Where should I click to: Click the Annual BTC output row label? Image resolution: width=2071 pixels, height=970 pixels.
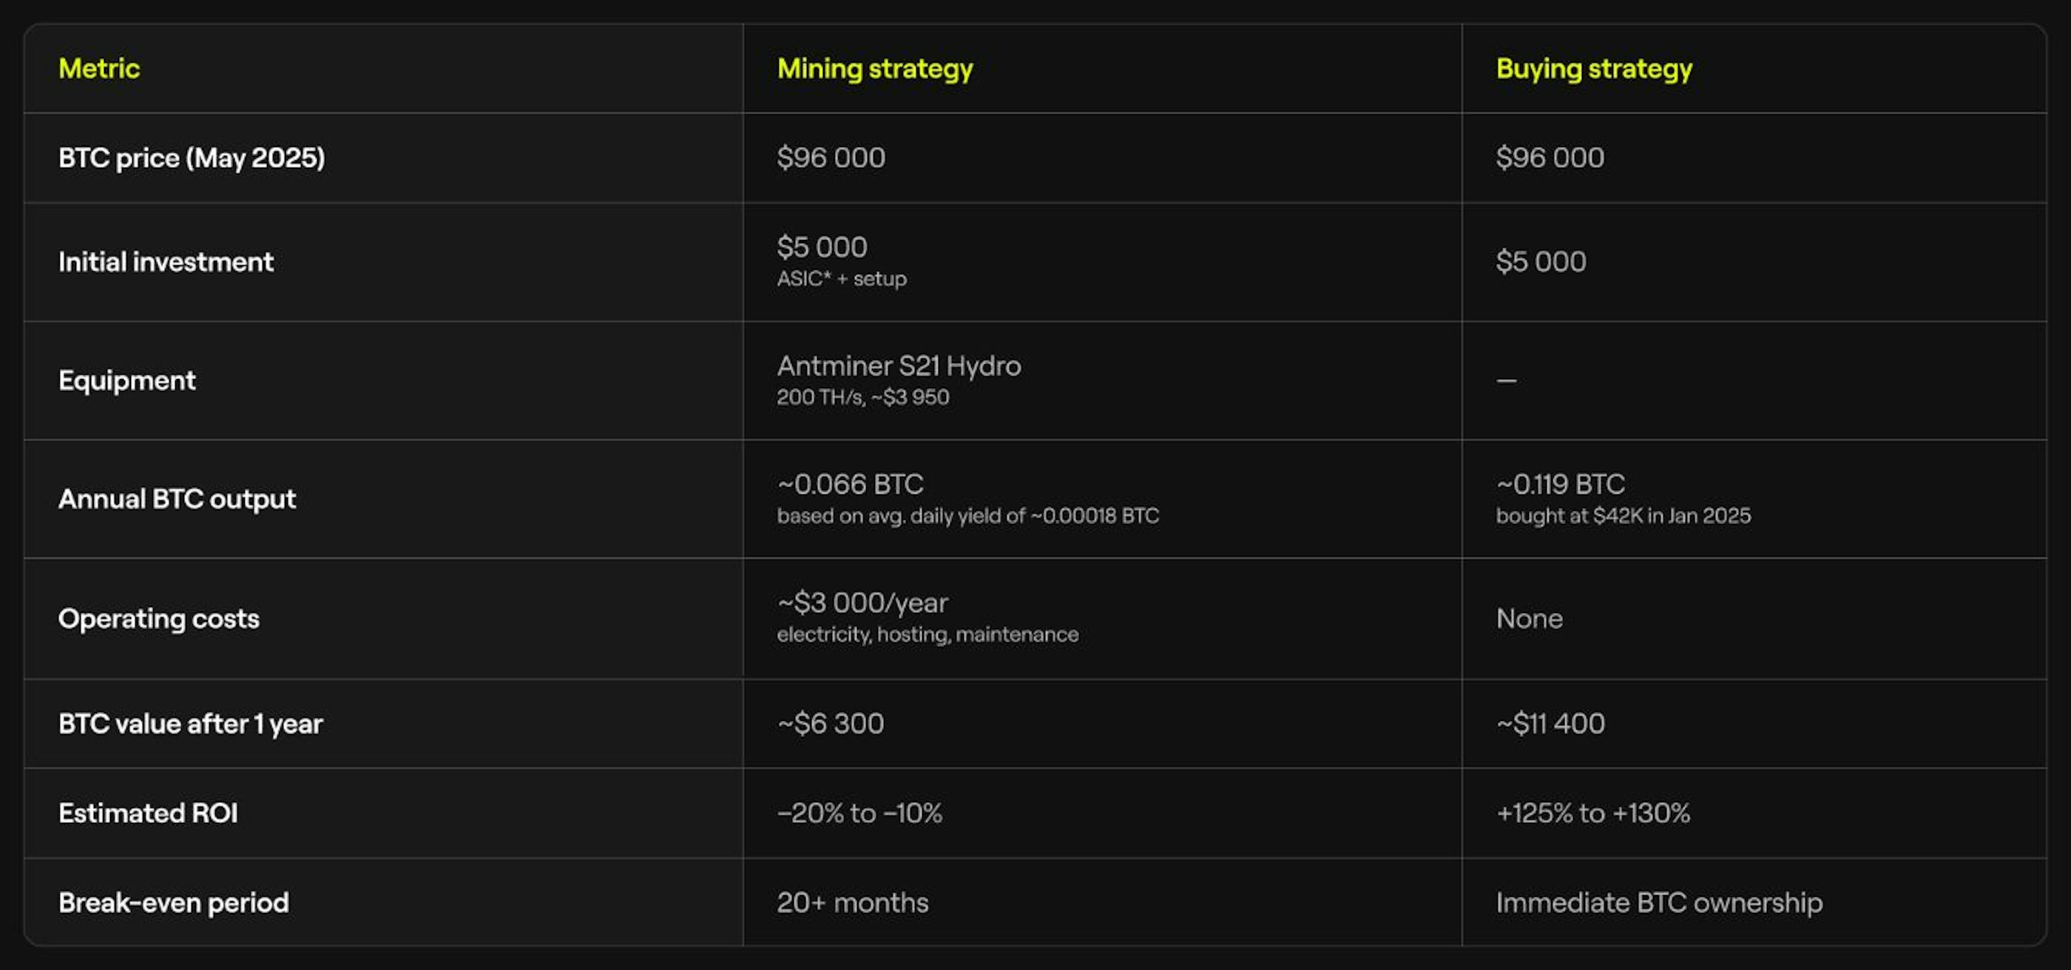[x=177, y=499]
